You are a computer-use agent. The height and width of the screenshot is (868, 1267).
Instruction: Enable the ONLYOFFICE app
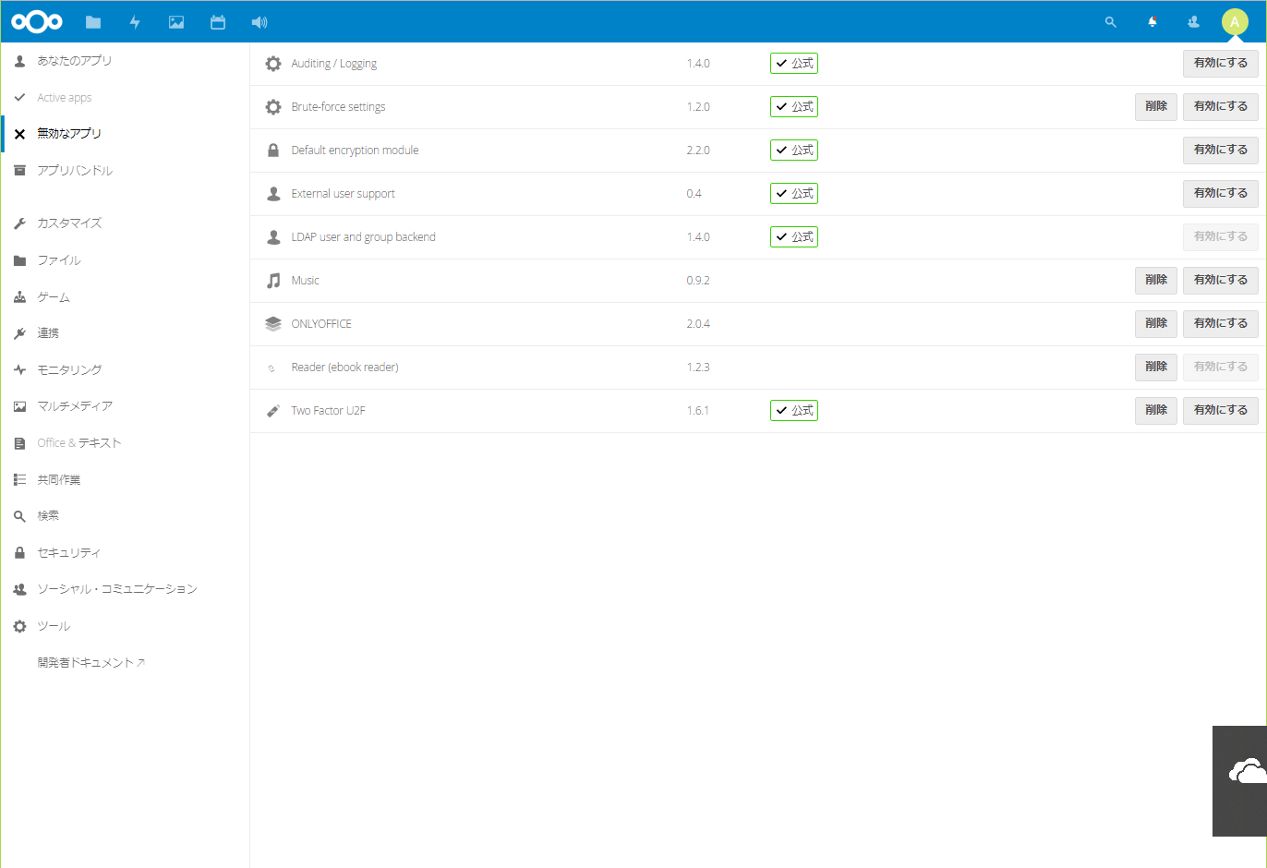coord(1220,324)
